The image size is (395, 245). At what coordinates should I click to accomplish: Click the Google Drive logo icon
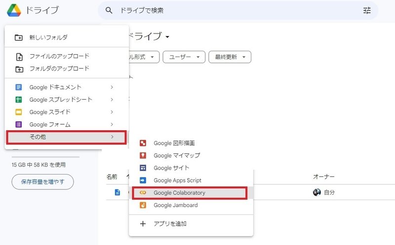(14, 10)
